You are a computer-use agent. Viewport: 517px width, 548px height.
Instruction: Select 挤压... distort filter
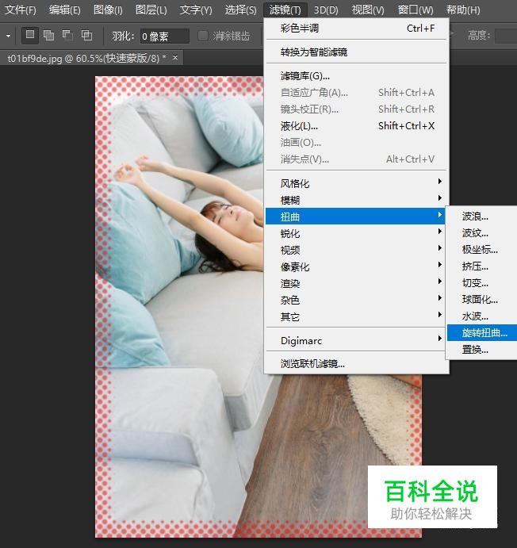(482, 266)
